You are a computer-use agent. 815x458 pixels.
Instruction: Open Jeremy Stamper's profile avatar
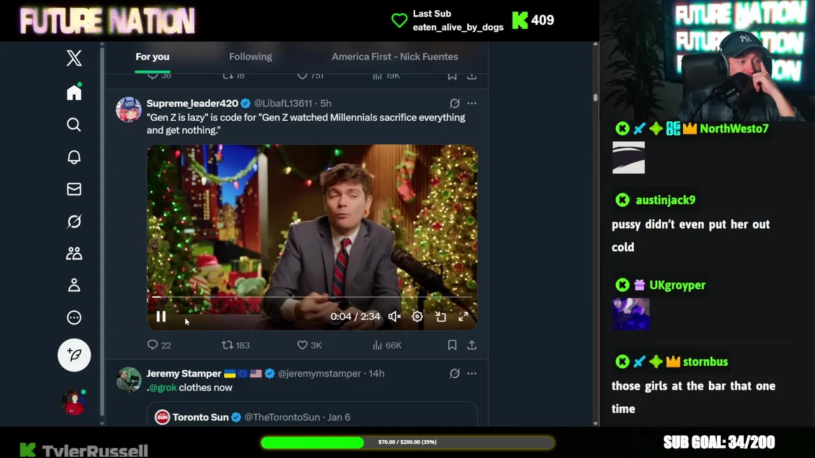[129, 380]
